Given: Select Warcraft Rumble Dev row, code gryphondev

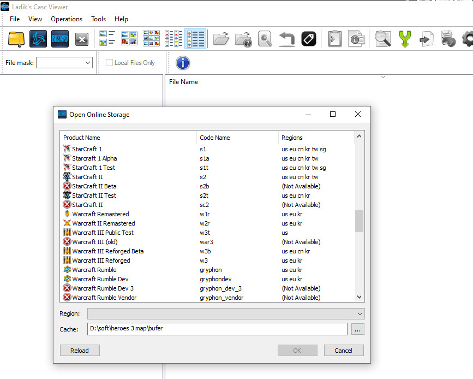Looking at the screenshot, I should click(x=208, y=279).
